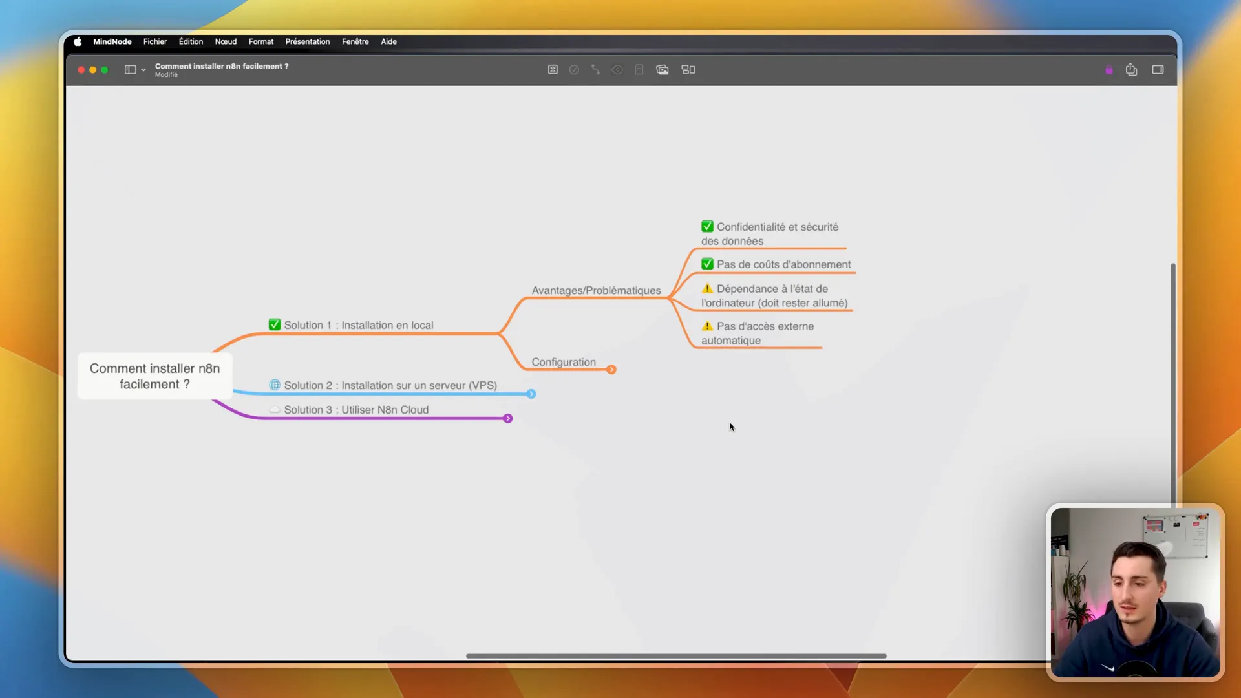Viewport: 1241px width, 698px height.
Task: Click the cloud emoji on Solution 3
Action: pos(275,409)
